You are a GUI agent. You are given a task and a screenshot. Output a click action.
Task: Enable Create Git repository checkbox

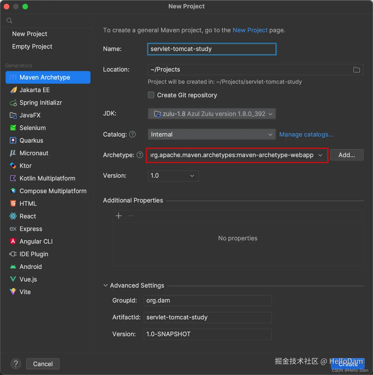151,95
